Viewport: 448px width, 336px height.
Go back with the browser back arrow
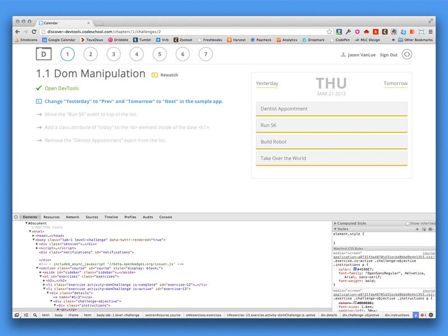17,32
